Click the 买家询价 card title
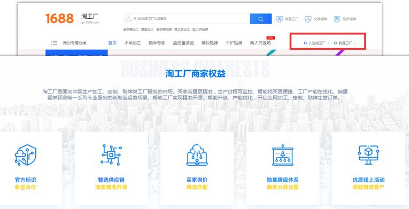Image resolution: width=409 pixels, height=209 pixels. coord(197,180)
